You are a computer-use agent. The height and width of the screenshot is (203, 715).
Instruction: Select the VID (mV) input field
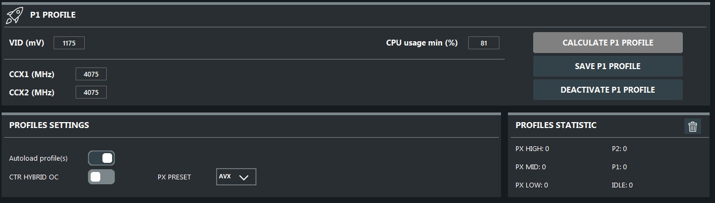pos(69,43)
